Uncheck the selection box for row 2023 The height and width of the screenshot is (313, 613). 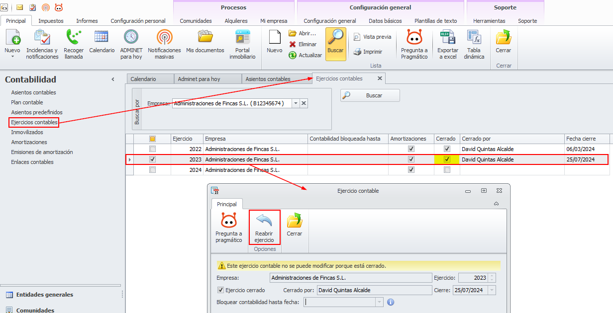pos(152,159)
